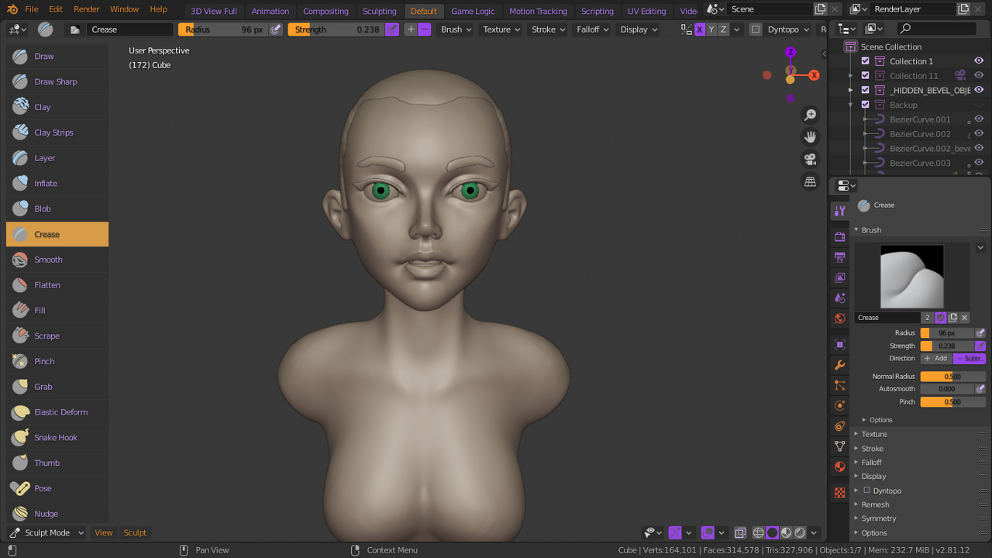The image size is (992, 558).
Task: Adjust the Pinch slider
Action: pos(953,402)
